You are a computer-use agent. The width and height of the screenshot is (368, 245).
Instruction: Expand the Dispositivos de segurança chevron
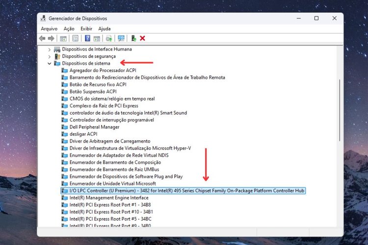pos(49,56)
